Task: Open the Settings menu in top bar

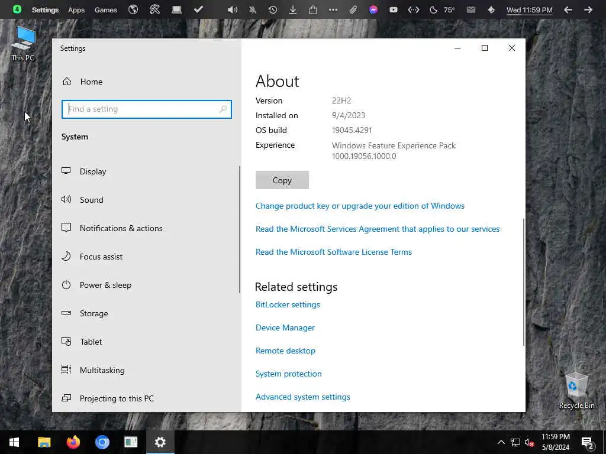Action: coord(45,10)
